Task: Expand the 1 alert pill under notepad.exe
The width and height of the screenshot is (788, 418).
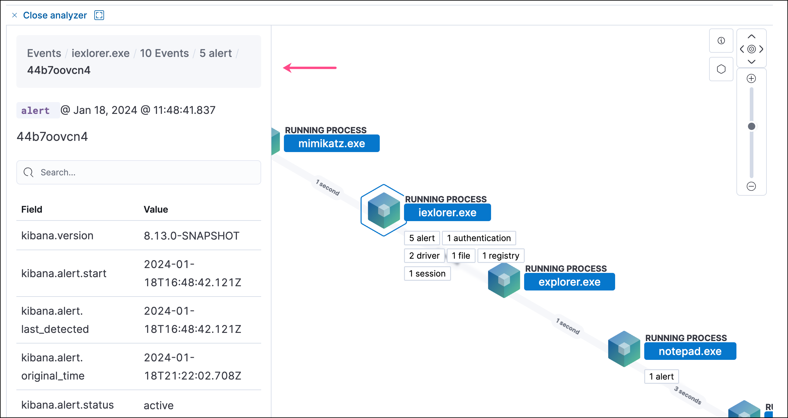Action: 661,377
